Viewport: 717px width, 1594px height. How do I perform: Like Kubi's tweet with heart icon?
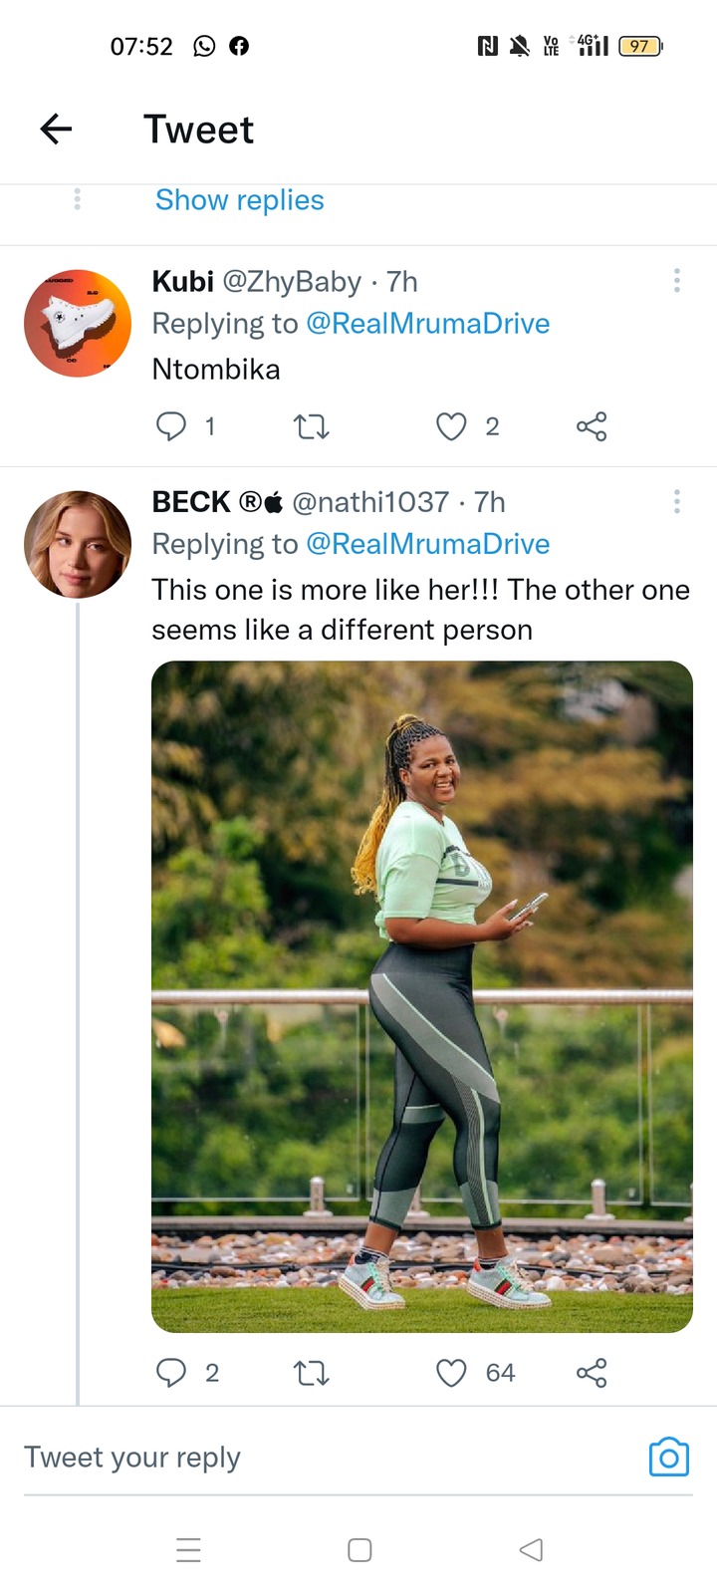click(x=451, y=426)
